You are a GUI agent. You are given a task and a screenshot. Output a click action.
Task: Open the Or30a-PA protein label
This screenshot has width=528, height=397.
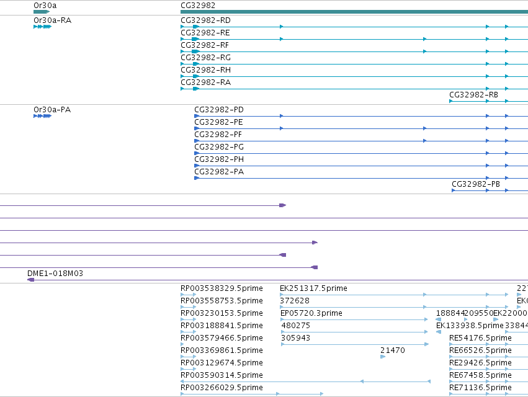coord(52,110)
